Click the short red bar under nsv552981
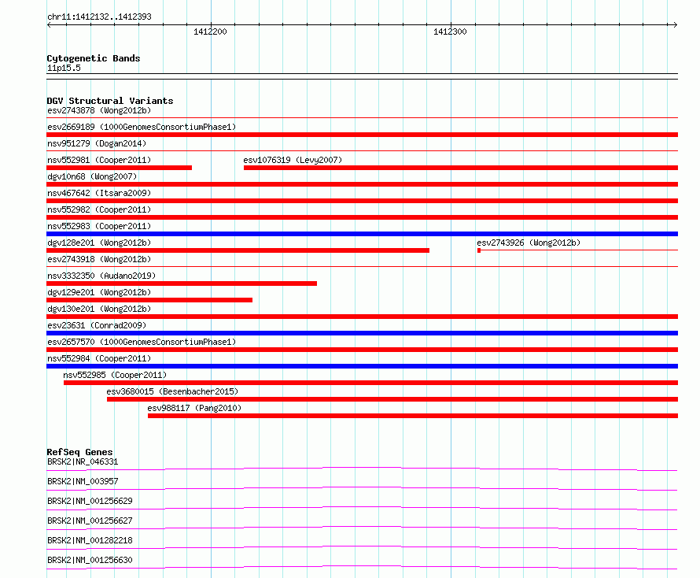This screenshot has width=700, height=578. pyautogui.click(x=120, y=168)
